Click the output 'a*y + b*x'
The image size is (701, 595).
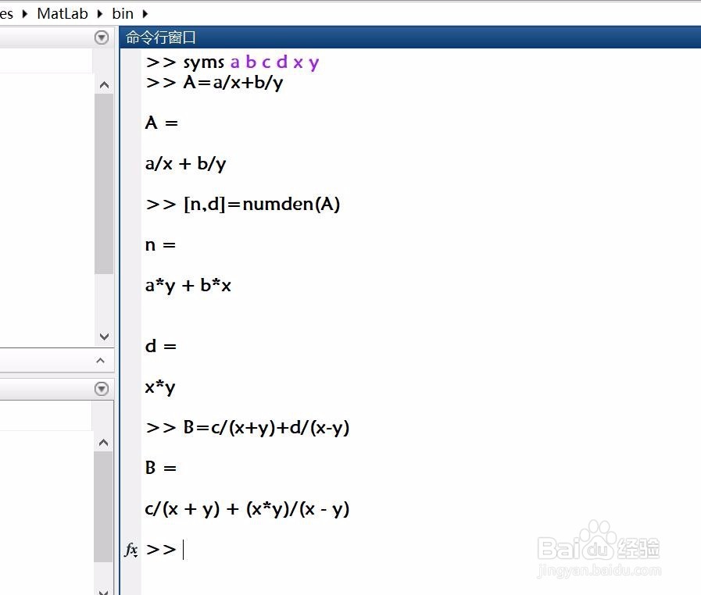point(188,286)
